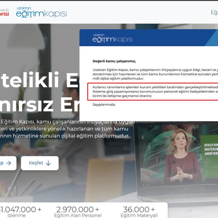Click the white eğitimkapısı logo in popup
Viewport: 218px width, 218px height.
pos(112,38)
